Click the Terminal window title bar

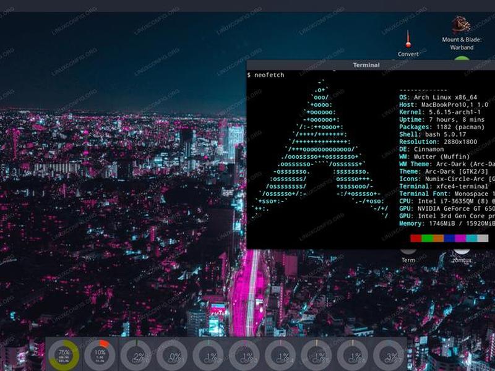371,65
